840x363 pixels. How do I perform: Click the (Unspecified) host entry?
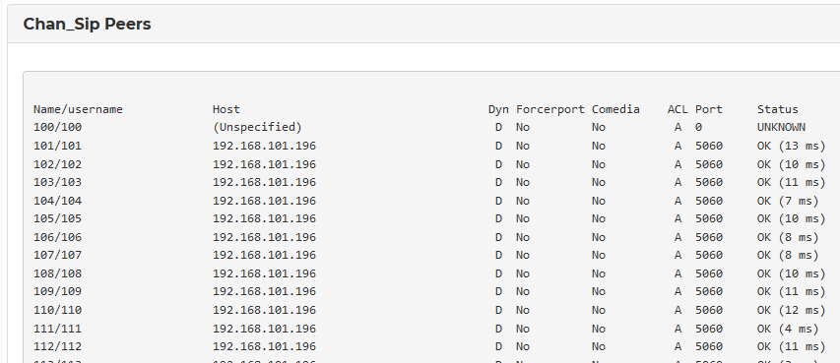click(257, 128)
